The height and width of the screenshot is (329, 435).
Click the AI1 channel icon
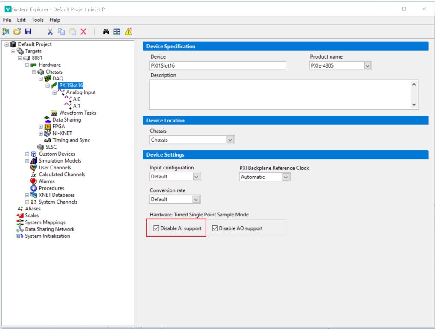[68, 106]
